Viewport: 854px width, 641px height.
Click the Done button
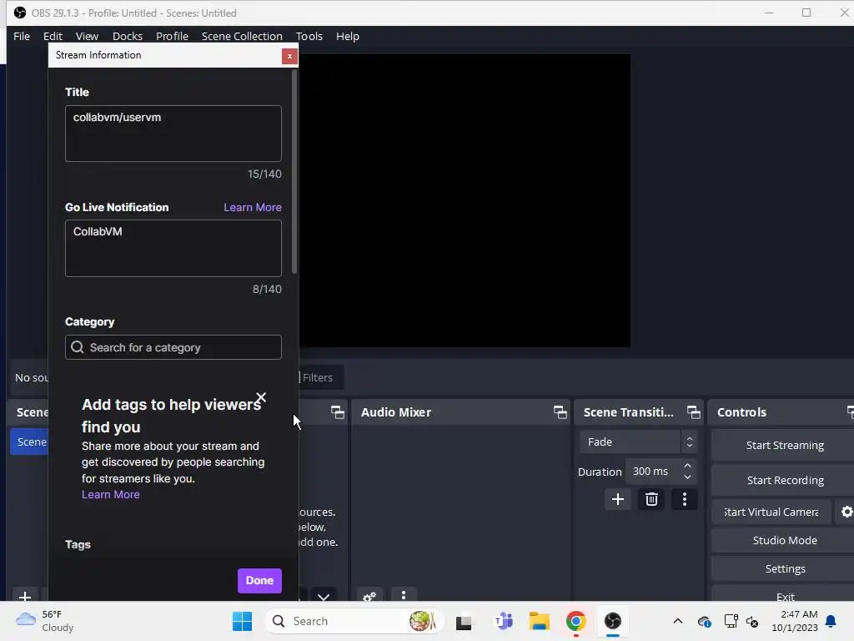coord(259,581)
